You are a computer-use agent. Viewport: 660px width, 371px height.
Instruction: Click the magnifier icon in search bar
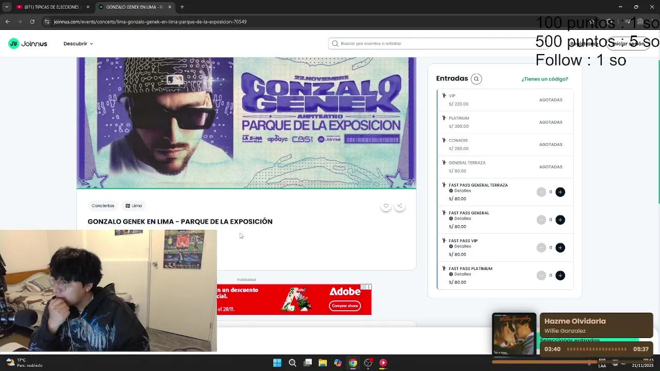[335, 43]
